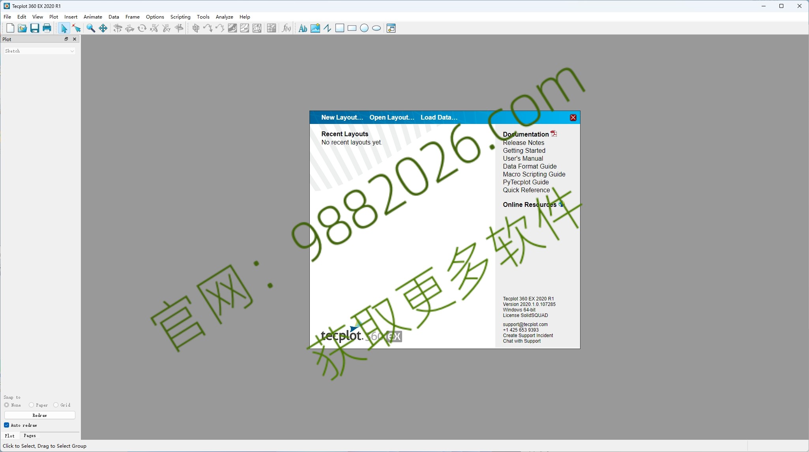809x452 pixels.
Task: Close the welcome screen dialog
Action: click(573, 118)
